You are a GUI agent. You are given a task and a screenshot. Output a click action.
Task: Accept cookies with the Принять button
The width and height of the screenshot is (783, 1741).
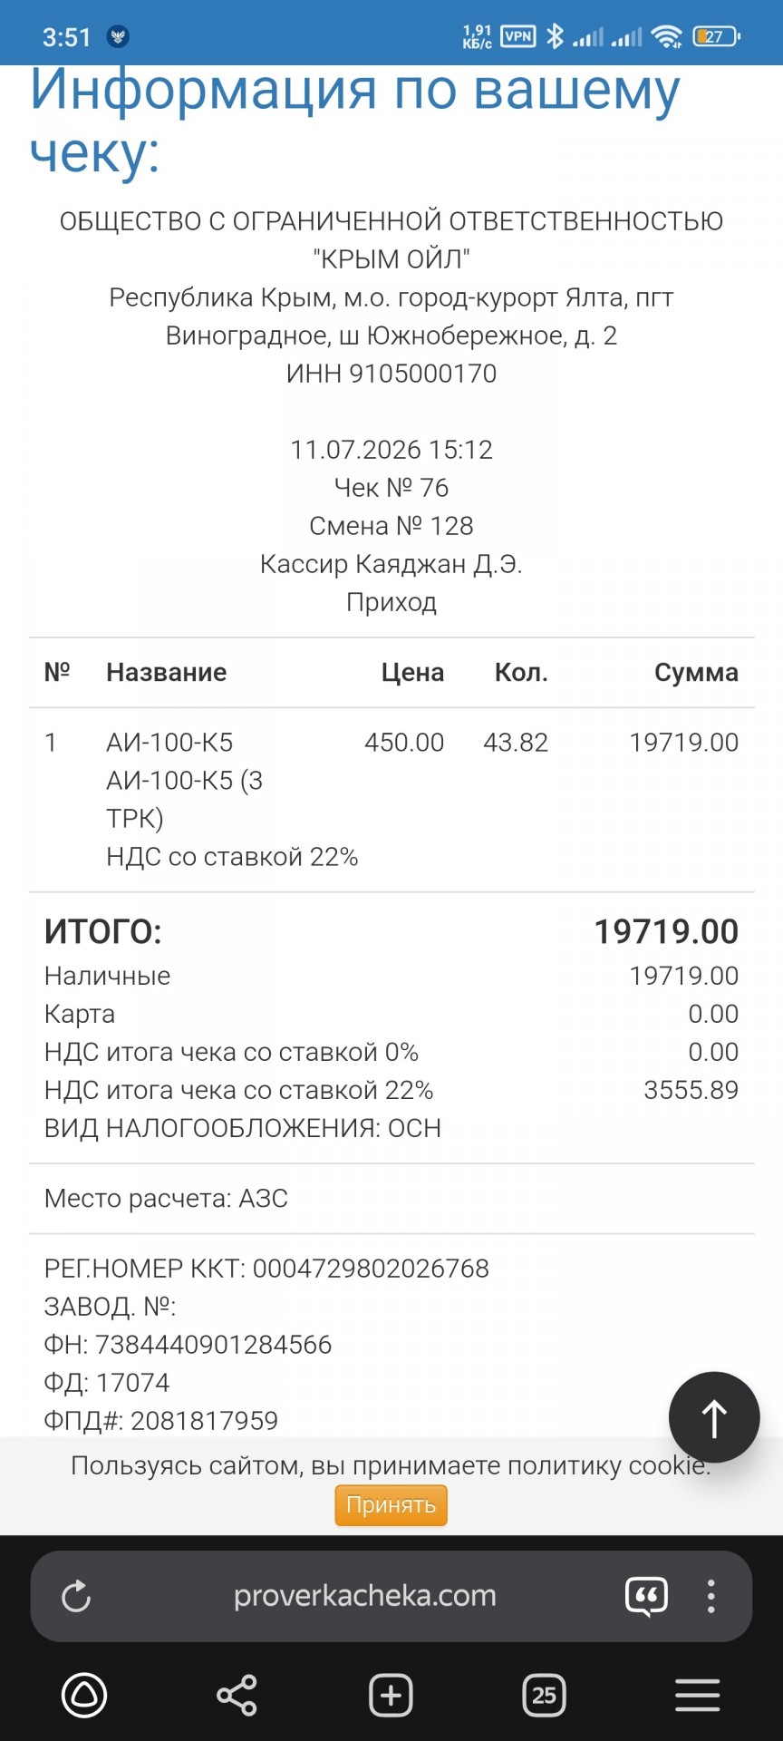point(391,1504)
